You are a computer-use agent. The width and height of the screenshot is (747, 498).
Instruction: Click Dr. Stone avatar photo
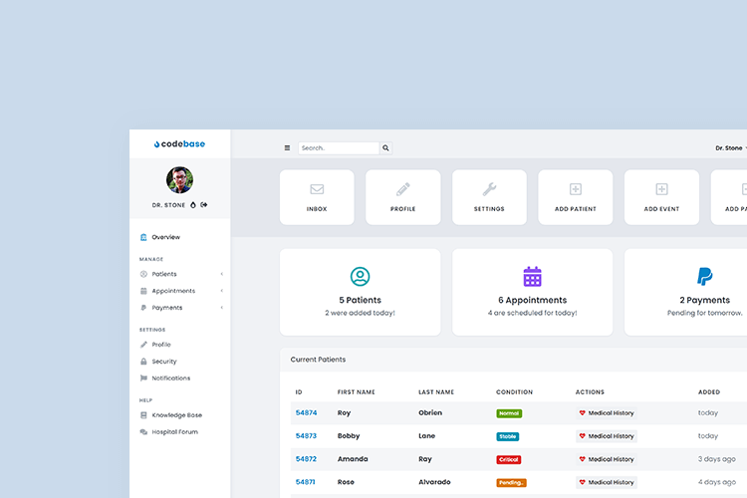point(179,179)
